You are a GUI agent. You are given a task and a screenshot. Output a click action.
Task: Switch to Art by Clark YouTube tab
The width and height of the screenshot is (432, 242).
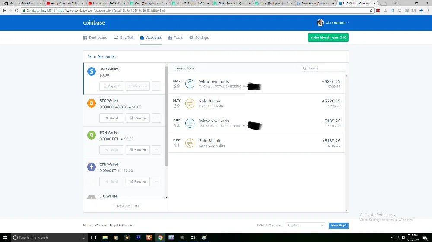tap(65, 3)
